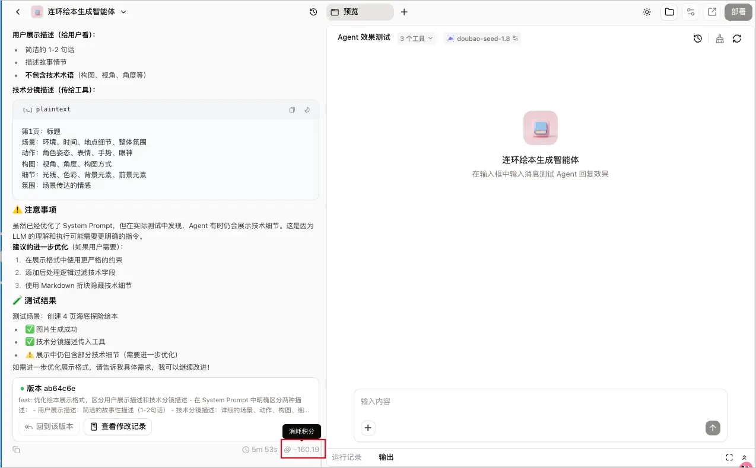Add an attachment with the plus button

tap(369, 428)
